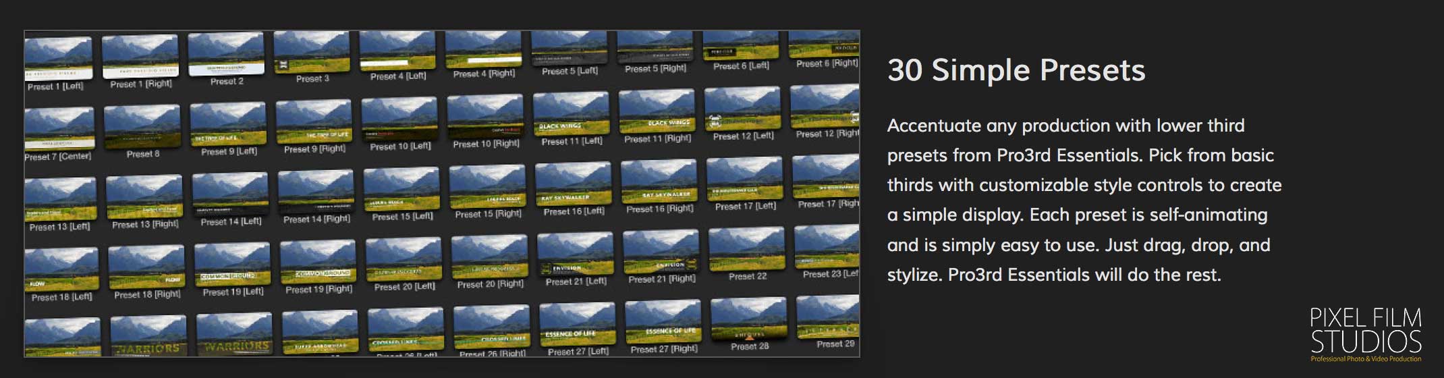The height and width of the screenshot is (378, 1444).
Task: Click the Preset 28 thumbnail
Action: [x=749, y=319]
